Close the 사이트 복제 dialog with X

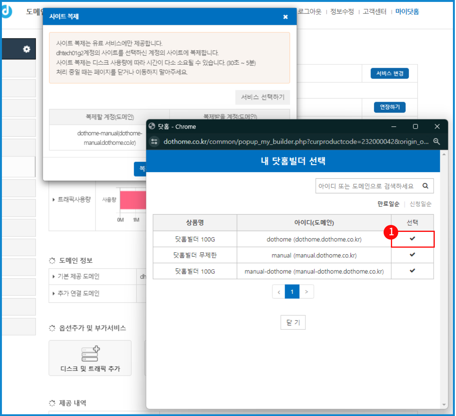[285, 17]
